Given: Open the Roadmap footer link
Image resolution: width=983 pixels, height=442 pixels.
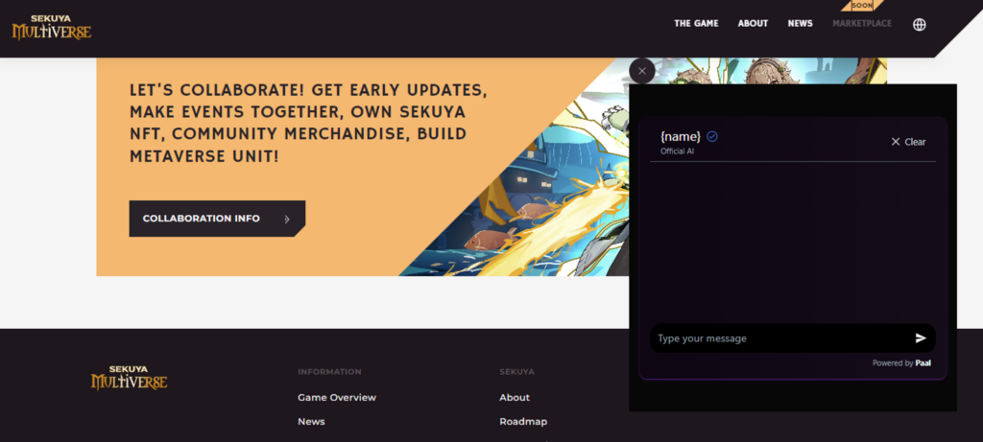Looking at the screenshot, I should pyautogui.click(x=523, y=421).
